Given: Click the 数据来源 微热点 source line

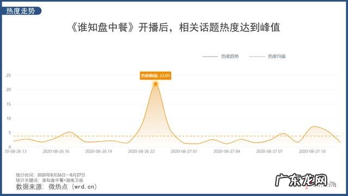Looking at the screenshot, I should point(57,187).
